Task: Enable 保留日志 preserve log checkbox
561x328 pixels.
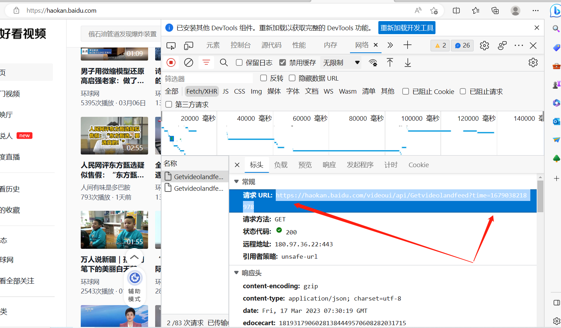Action: [239, 63]
